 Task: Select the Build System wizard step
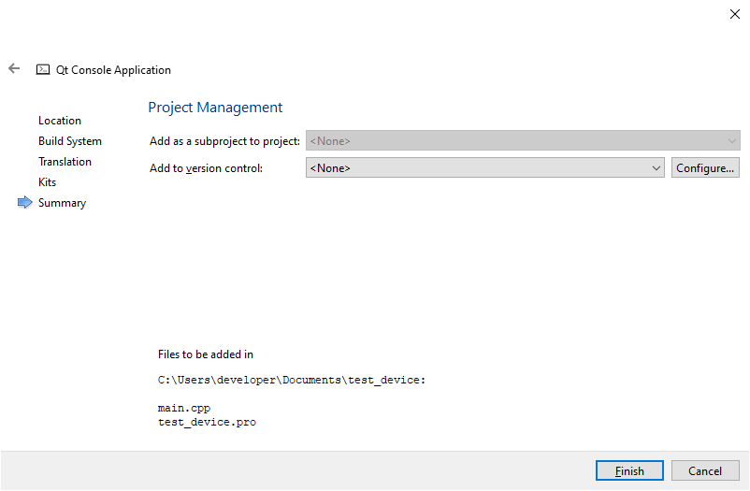[x=70, y=141]
